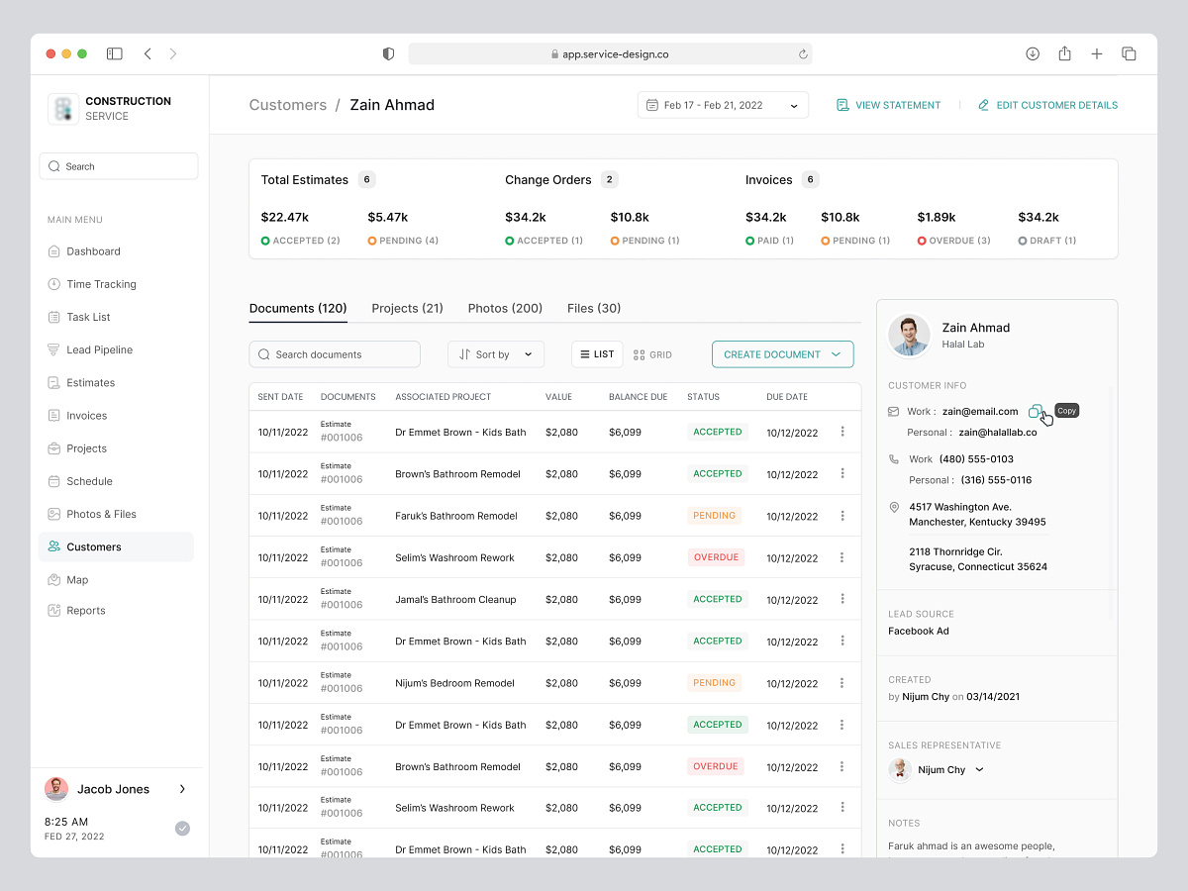Toggle the Safari sidebar button

point(114,53)
